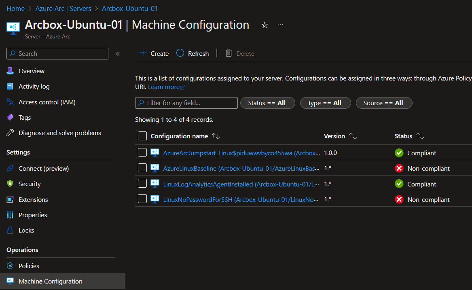
Task: Open the Learn more link
Action: (167, 87)
